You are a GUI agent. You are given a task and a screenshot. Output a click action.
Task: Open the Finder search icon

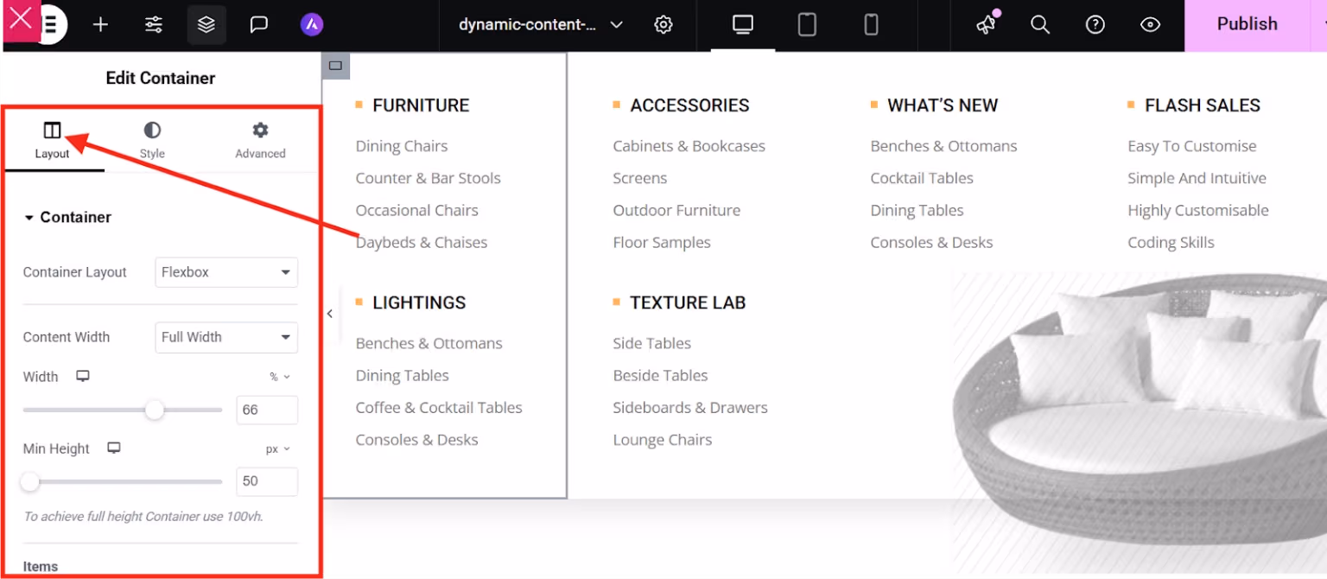pos(1039,24)
